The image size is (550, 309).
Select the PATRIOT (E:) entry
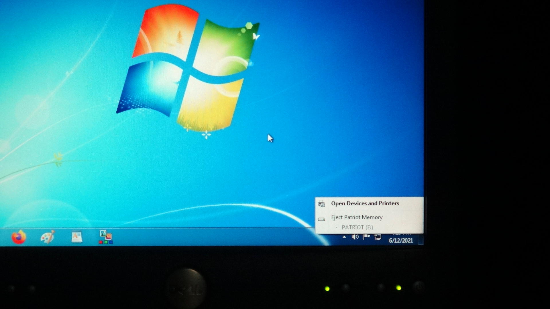357,227
